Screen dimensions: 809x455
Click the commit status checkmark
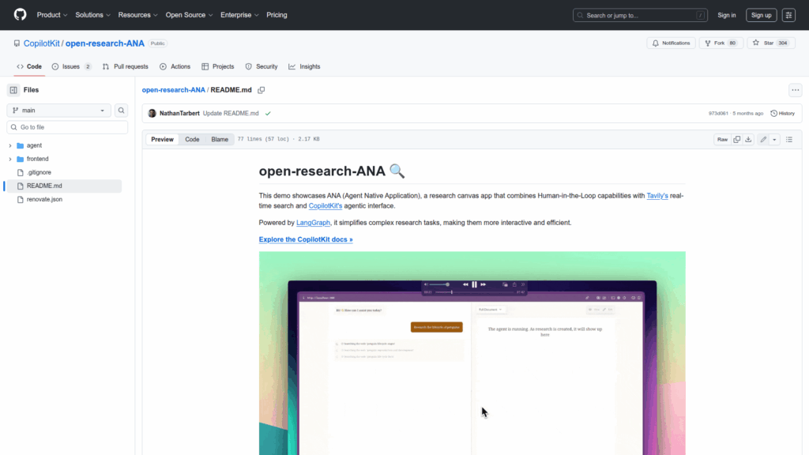pos(268,114)
